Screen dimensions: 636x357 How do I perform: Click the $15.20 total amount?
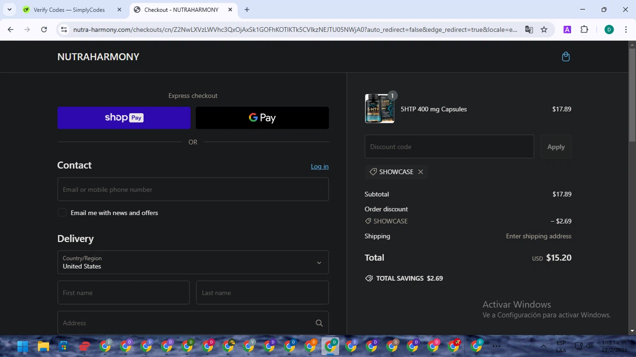tap(558, 257)
